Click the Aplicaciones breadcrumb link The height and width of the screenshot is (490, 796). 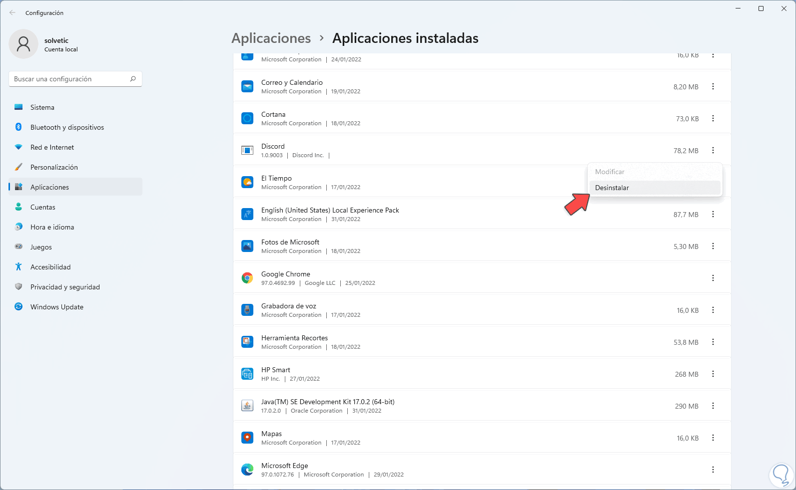[271, 38]
